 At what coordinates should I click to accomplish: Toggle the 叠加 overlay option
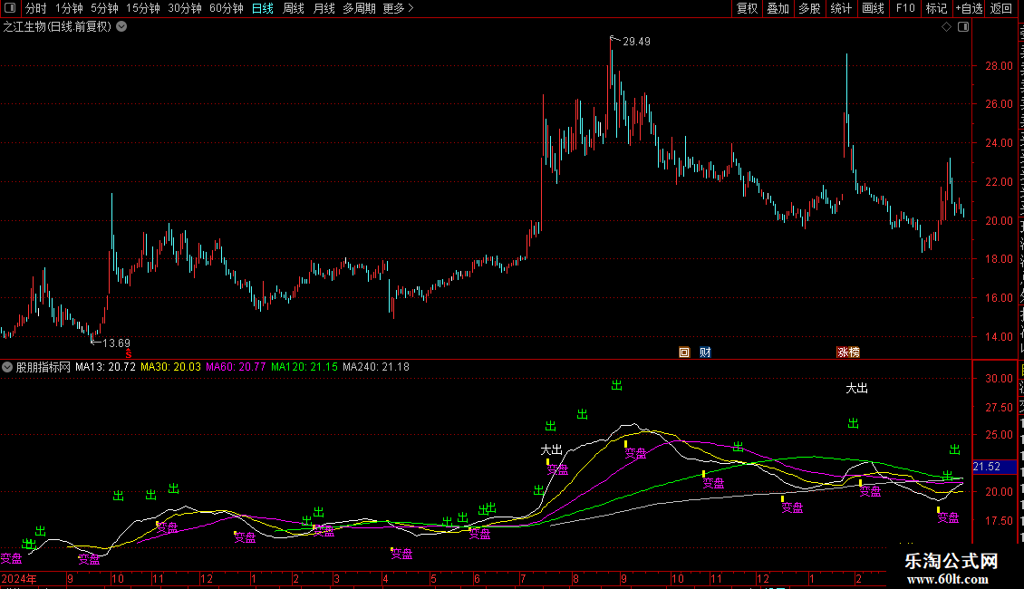pyautogui.click(x=778, y=8)
